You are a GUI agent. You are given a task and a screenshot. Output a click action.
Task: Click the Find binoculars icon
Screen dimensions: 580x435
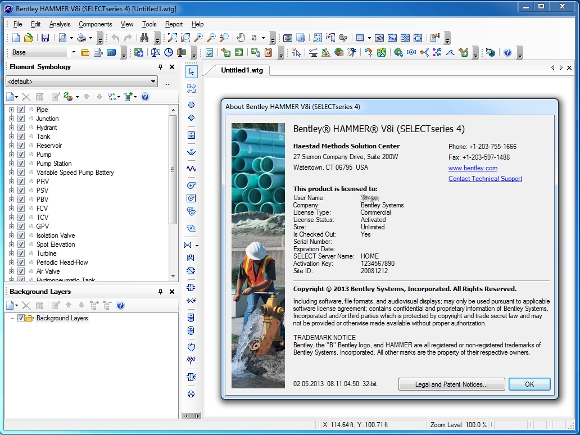[x=144, y=38]
